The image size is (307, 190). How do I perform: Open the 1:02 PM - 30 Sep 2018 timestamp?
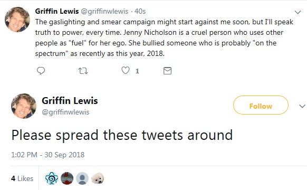click(48, 155)
